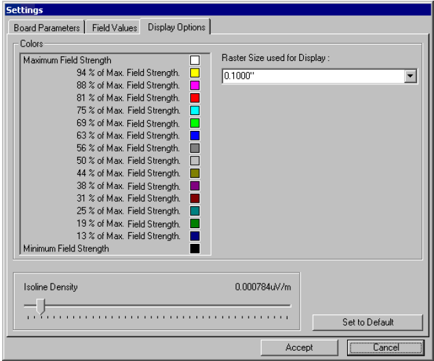
Task: Click the Settings title bar
Action: point(218,10)
